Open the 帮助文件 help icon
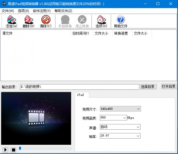 click(121, 21)
